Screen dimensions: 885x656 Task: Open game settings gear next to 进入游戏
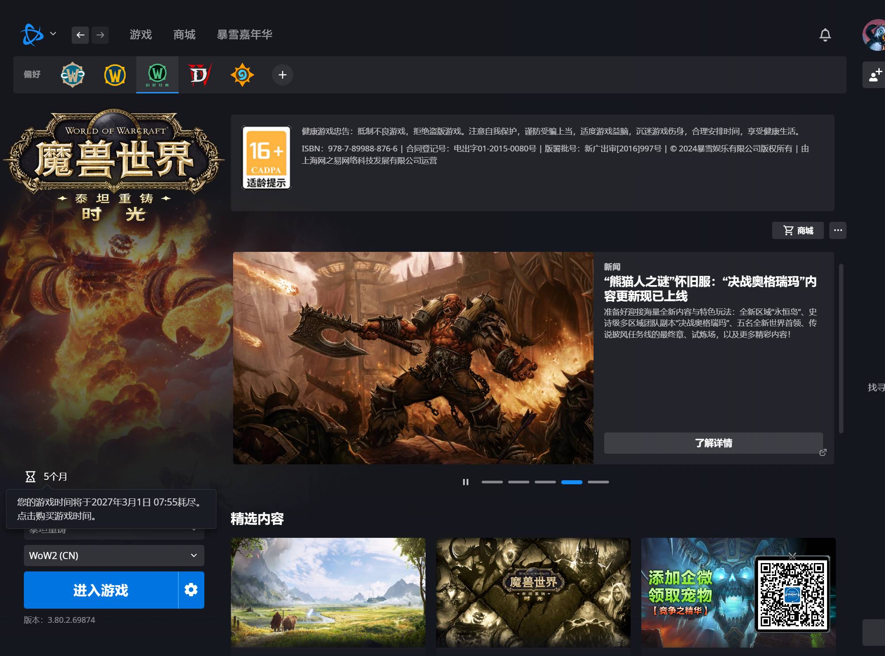point(191,590)
